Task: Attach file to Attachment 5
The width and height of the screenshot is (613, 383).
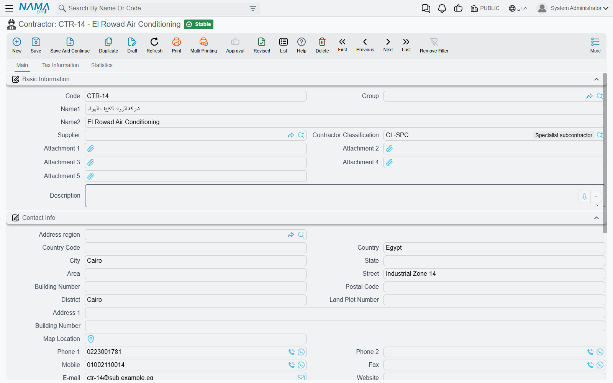Action: pos(91,176)
